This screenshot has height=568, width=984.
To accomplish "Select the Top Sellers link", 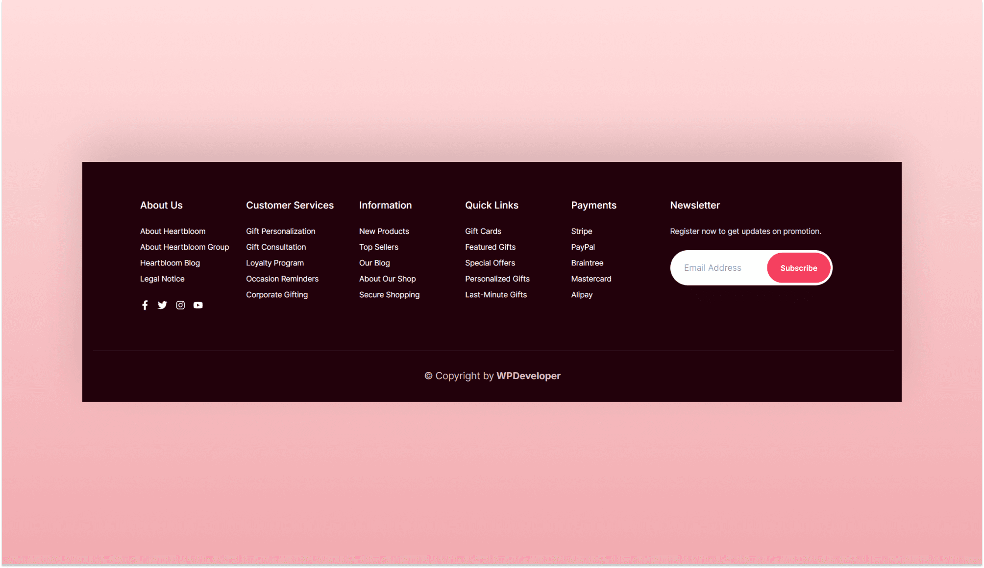I will click(x=378, y=247).
